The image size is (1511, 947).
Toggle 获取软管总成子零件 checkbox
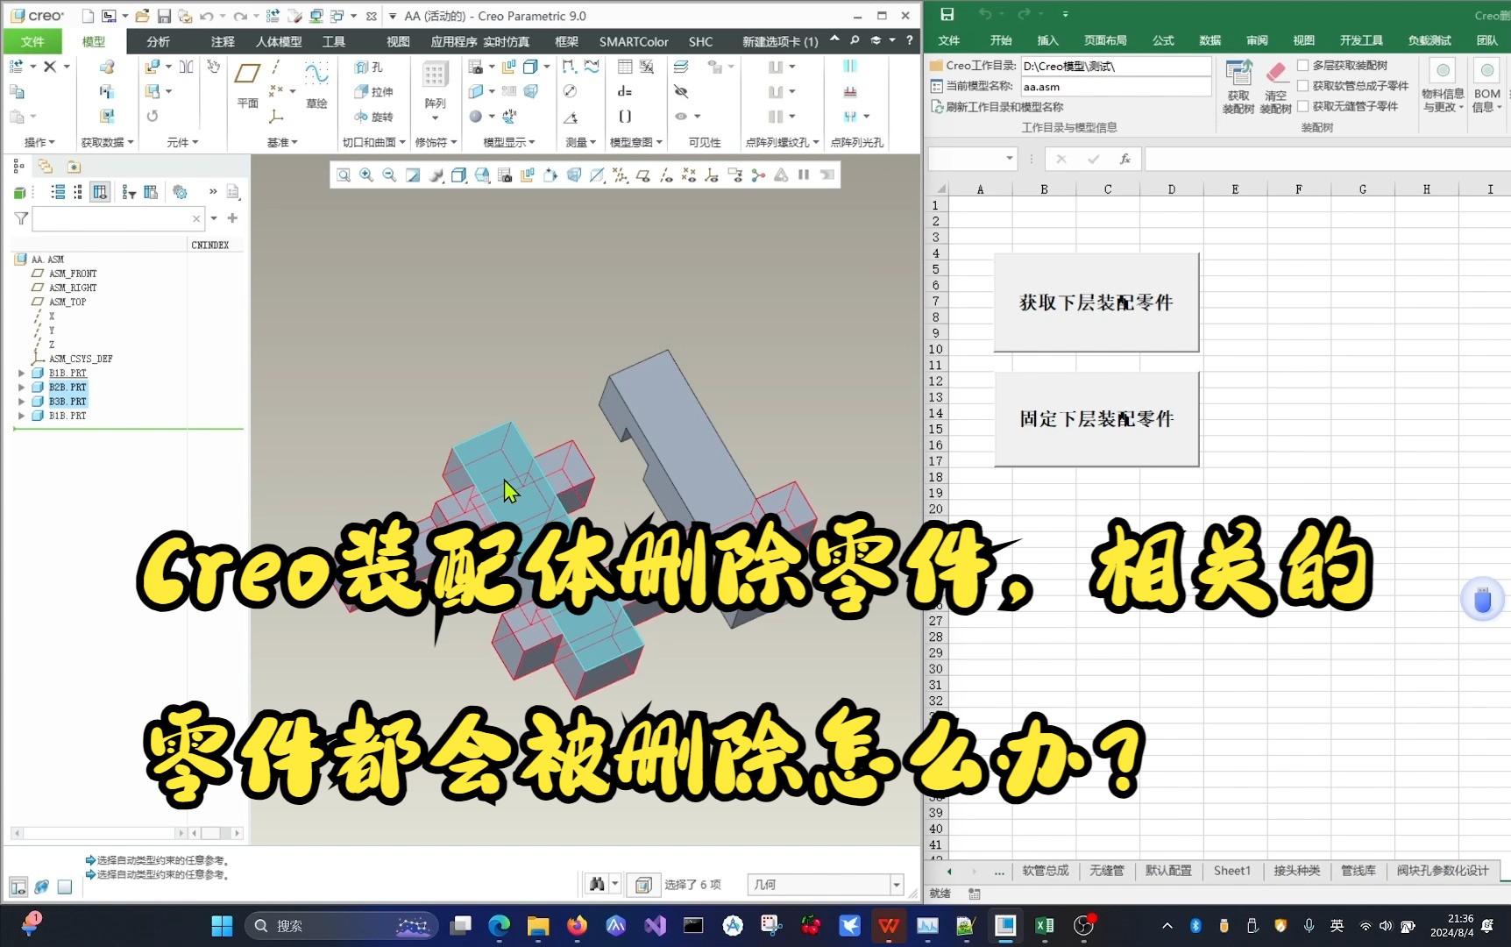(1302, 86)
